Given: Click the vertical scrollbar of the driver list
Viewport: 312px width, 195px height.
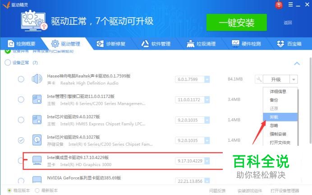Looking at the screenshot, I should (310, 101).
